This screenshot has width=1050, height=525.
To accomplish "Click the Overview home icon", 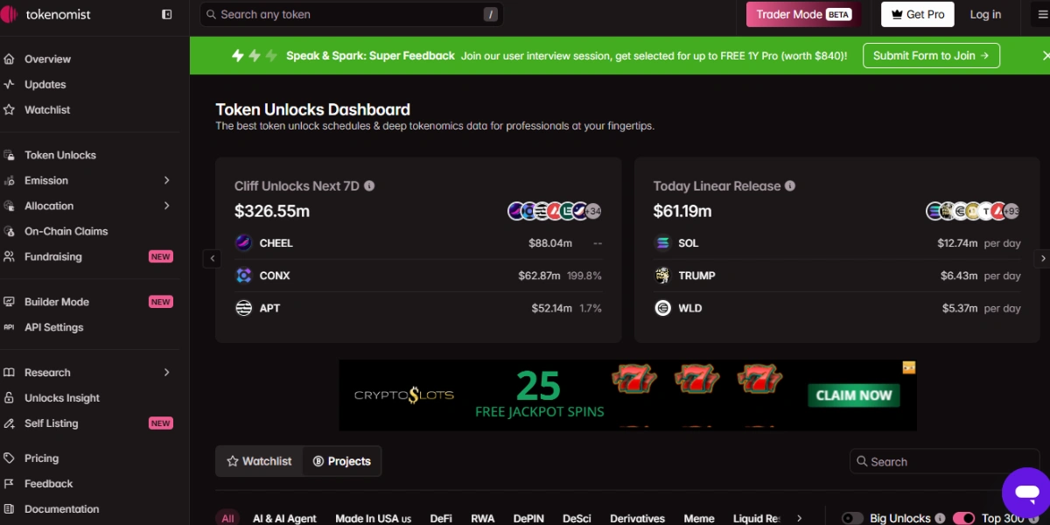I will click(9, 59).
